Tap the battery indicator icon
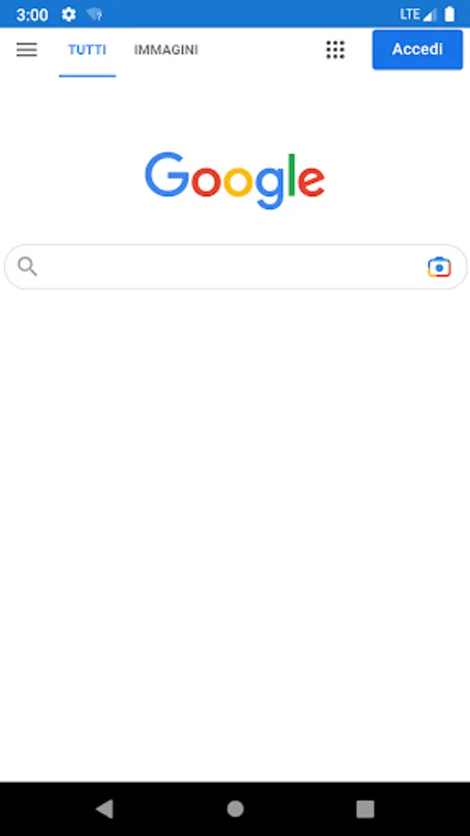 click(x=450, y=14)
